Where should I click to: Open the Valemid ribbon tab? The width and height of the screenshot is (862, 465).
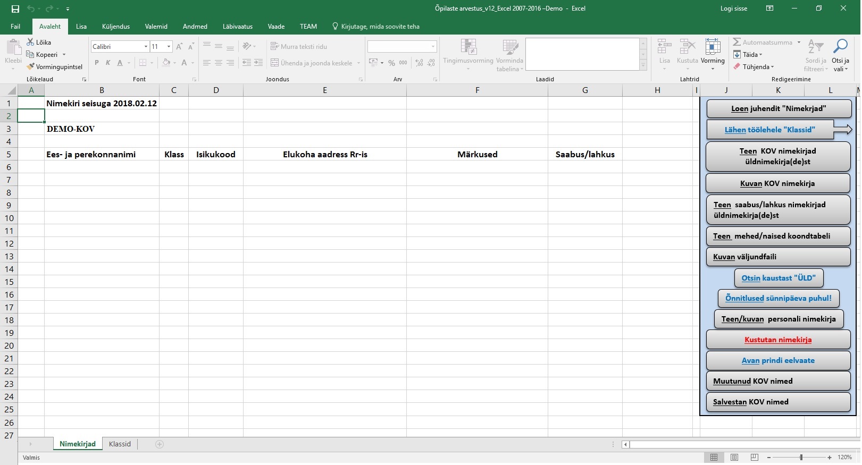[x=156, y=27]
